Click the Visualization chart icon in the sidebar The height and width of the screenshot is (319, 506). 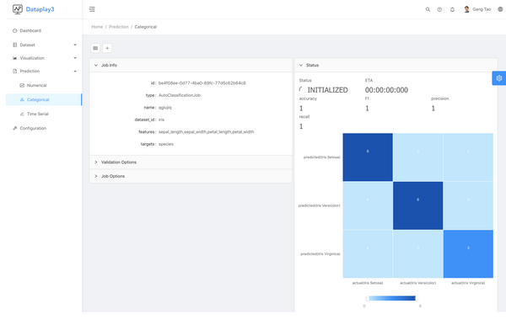point(14,58)
